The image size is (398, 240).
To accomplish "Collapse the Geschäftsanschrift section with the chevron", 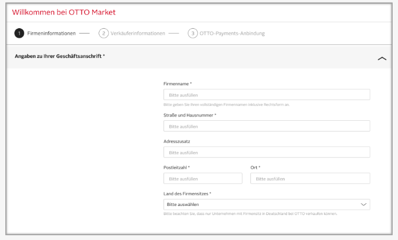I will click(382, 59).
